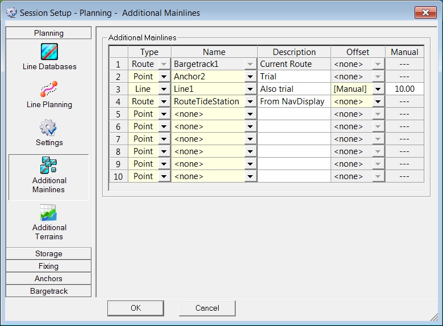Click the Cancel button
Viewport: 443px width, 326px height.
coord(207,308)
